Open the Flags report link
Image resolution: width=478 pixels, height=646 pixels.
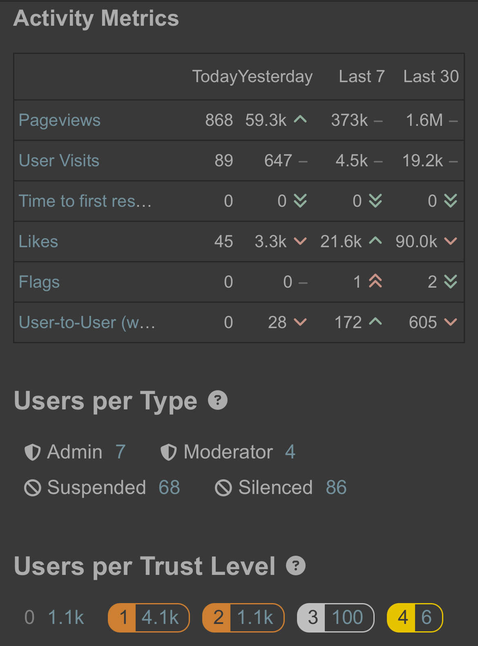39,282
